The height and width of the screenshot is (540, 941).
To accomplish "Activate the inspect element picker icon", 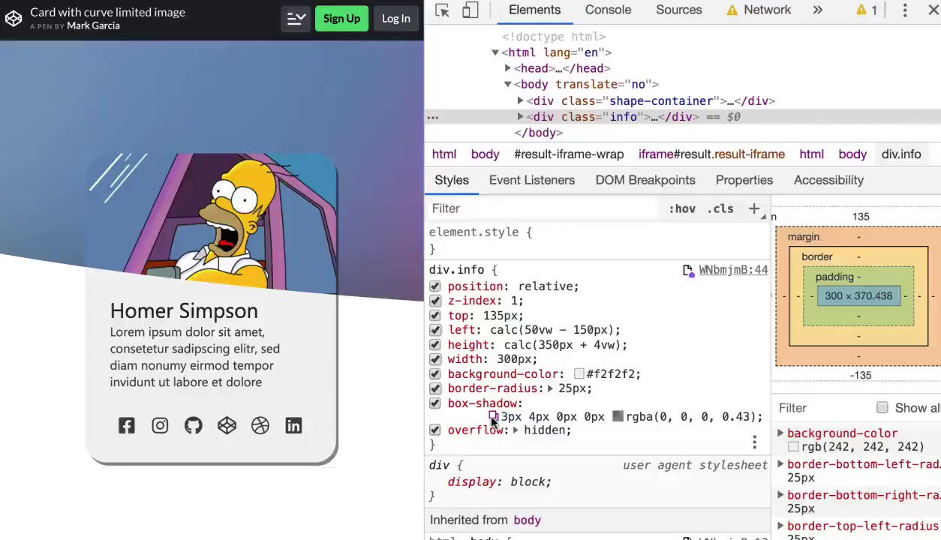I will point(442,10).
